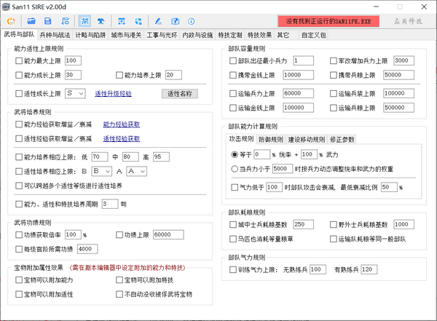Click the 有熟练兵 field 120
Viewport: 437px width, 321px height.
coord(369,269)
